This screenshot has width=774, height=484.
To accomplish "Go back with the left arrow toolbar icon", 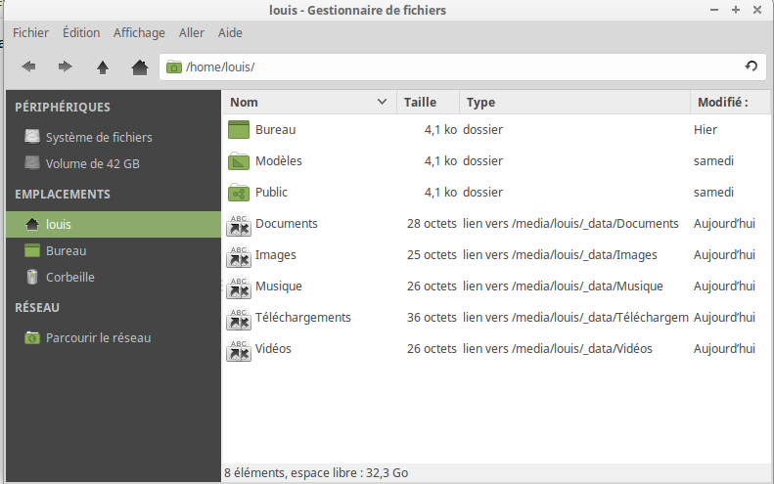I will 28,66.
